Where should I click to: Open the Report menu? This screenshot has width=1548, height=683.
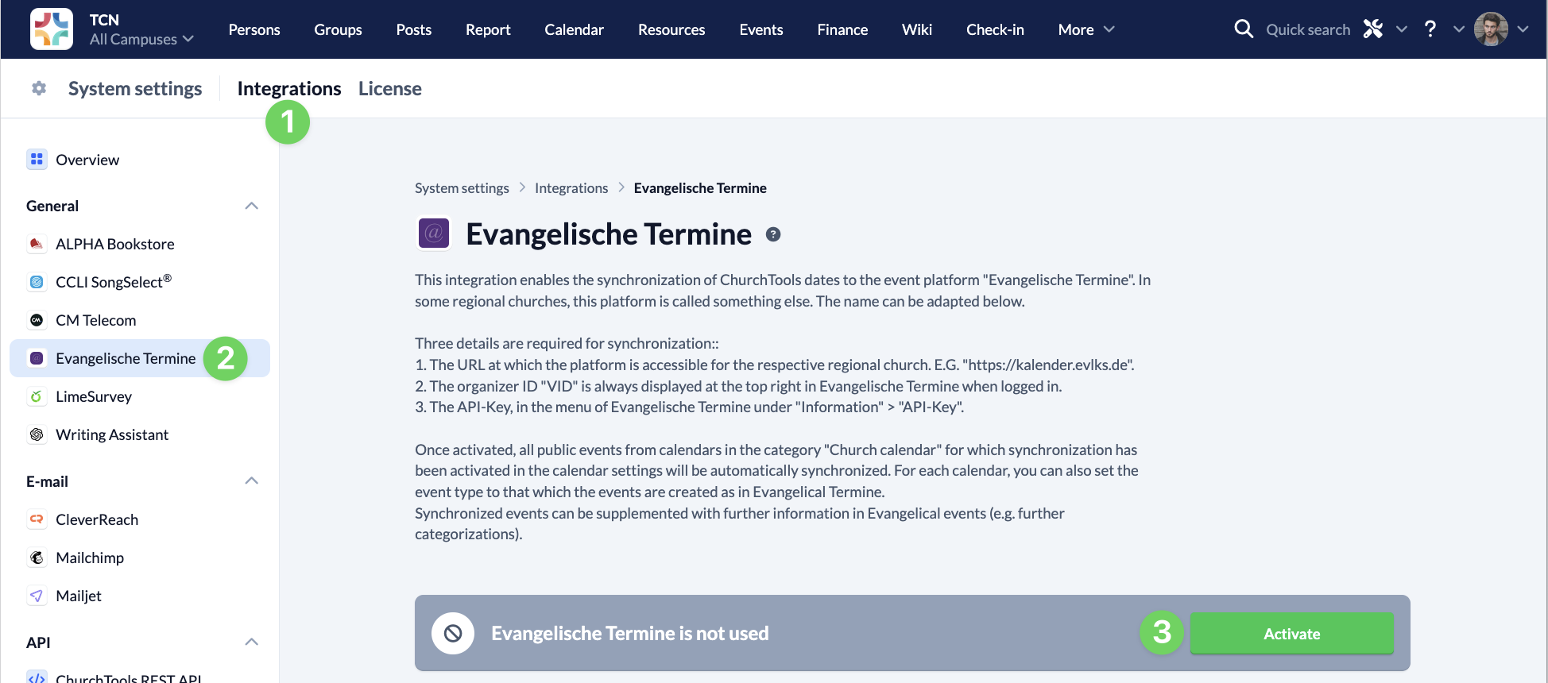(488, 29)
